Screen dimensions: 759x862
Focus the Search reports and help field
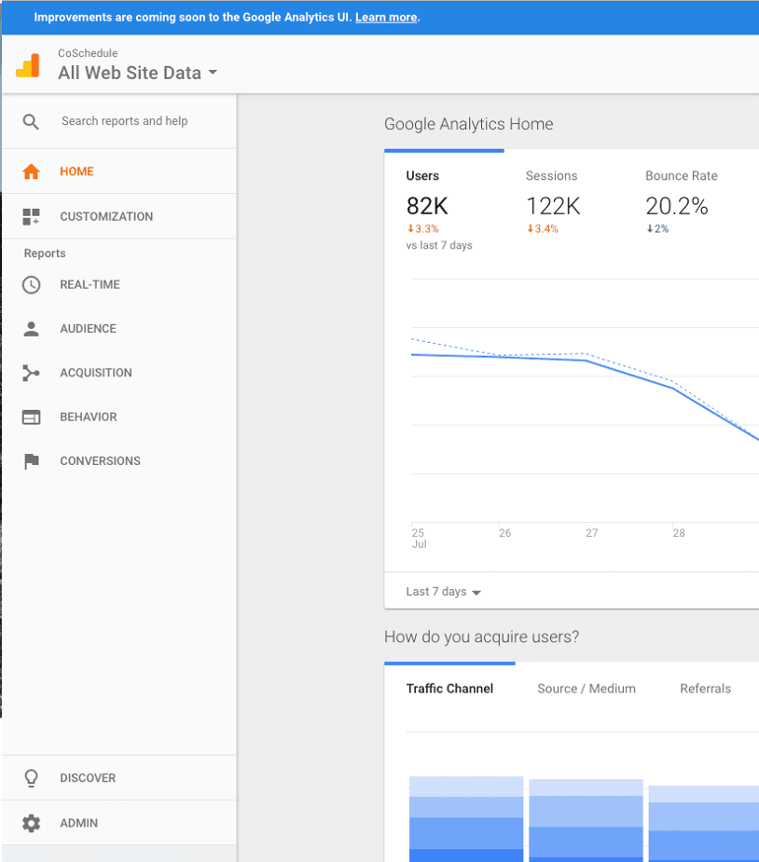tap(125, 121)
